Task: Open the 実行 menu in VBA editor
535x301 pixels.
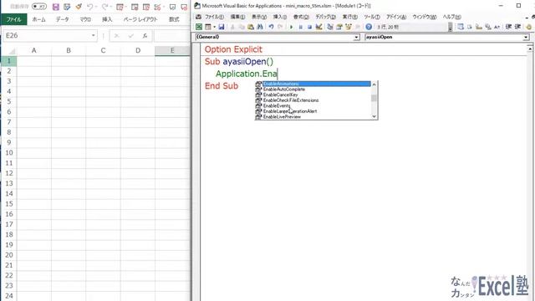Action: click(350, 17)
